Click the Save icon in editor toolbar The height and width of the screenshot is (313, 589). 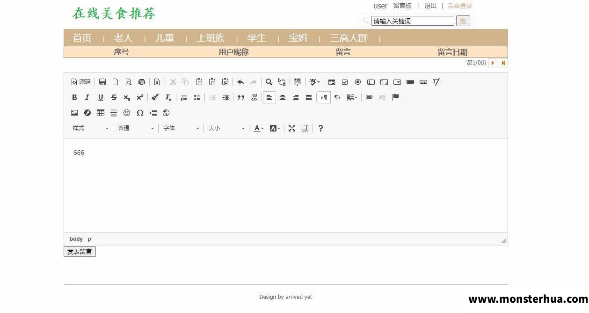[x=102, y=82]
